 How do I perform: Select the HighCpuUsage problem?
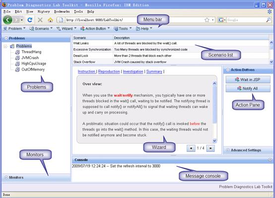(x=34, y=64)
